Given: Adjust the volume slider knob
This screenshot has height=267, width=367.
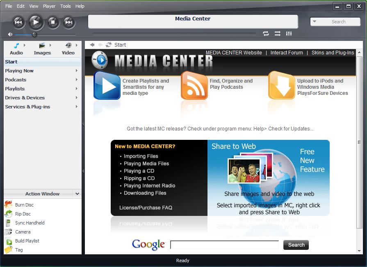Looking at the screenshot, I should [x=34, y=34].
